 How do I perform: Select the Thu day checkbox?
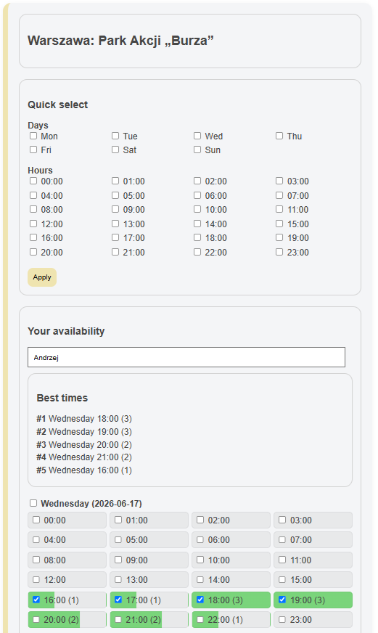(279, 136)
